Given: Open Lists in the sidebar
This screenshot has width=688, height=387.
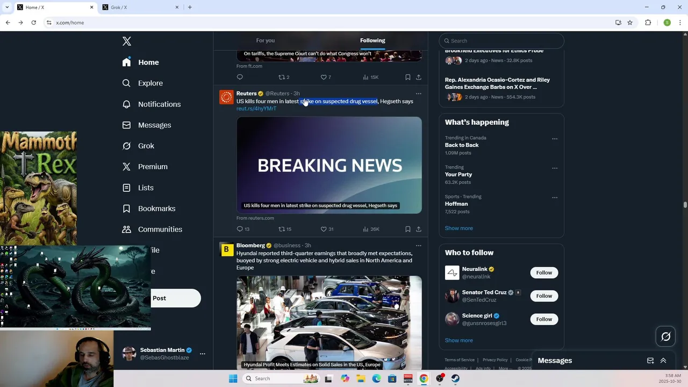Looking at the screenshot, I should click(x=138, y=188).
